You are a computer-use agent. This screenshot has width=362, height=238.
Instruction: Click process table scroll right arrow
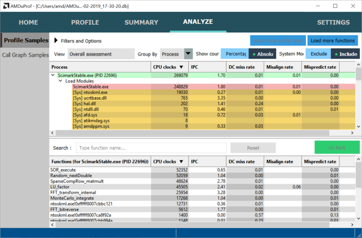pos(352,133)
